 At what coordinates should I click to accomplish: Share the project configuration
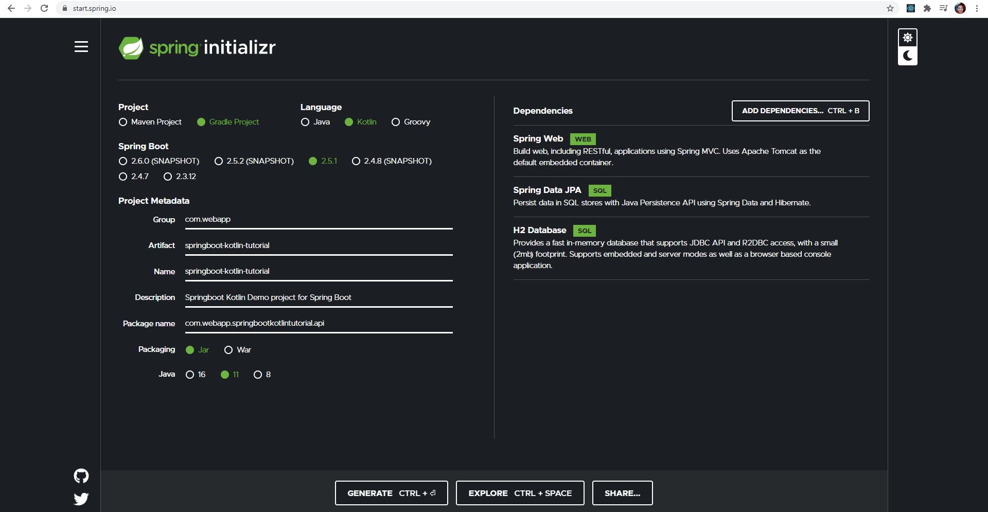click(x=622, y=492)
